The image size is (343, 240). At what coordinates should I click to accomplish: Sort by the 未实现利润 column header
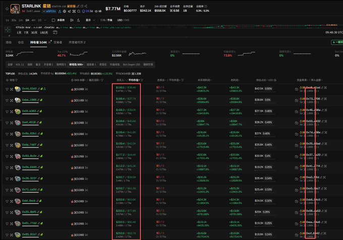(204, 80)
